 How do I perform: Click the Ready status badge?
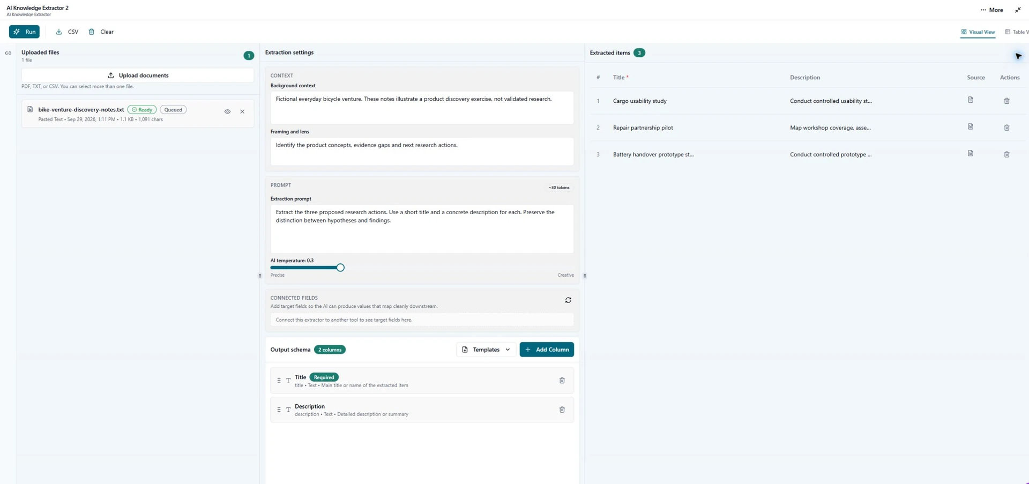(x=142, y=110)
